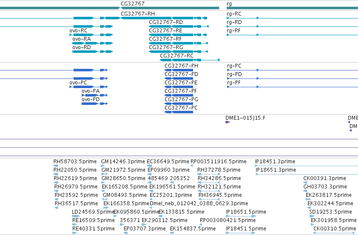Open EST RH26979.5prime
Viewport: 358px width, 235px height.
click(76, 187)
